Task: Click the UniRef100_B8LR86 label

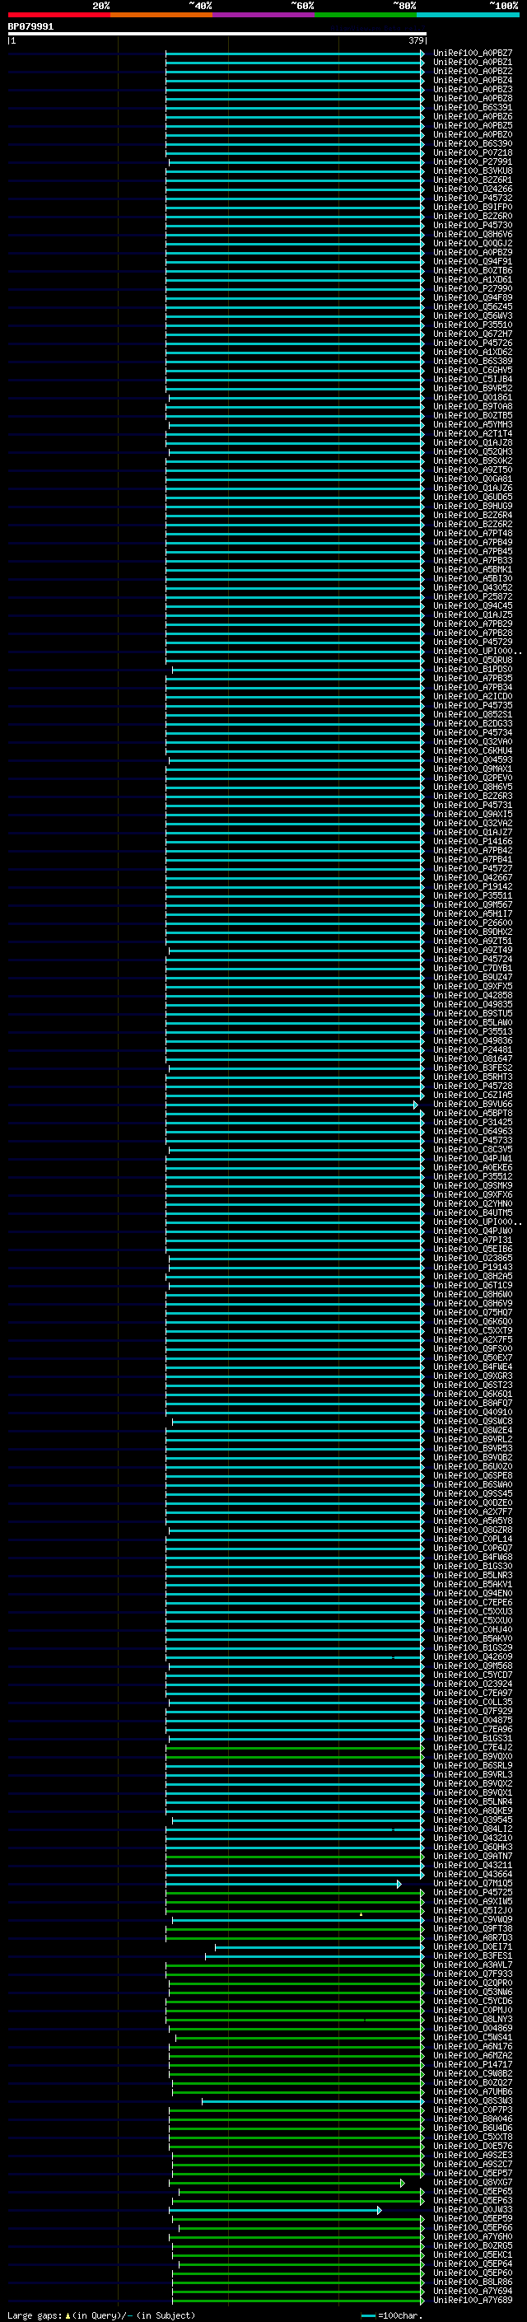Action: (x=472, y=2282)
